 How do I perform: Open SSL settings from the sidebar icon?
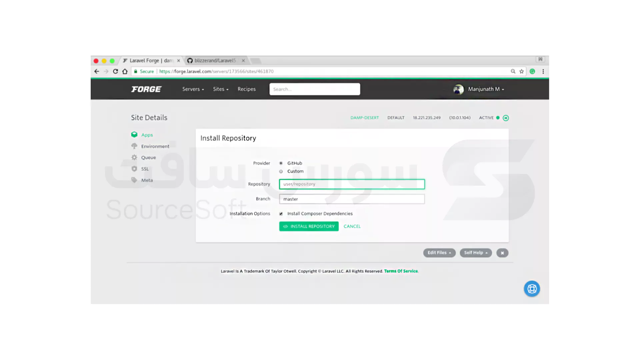[134, 169]
